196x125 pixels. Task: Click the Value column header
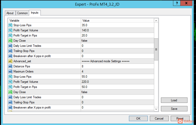118,21
